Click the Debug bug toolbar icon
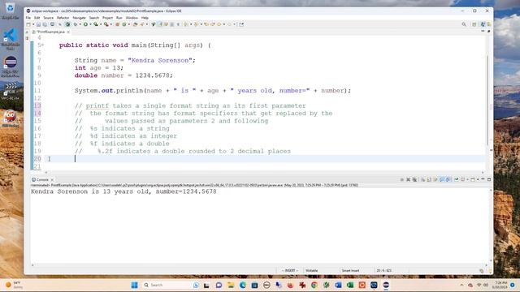This screenshot has width=520, height=292. (x=76, y=24)
